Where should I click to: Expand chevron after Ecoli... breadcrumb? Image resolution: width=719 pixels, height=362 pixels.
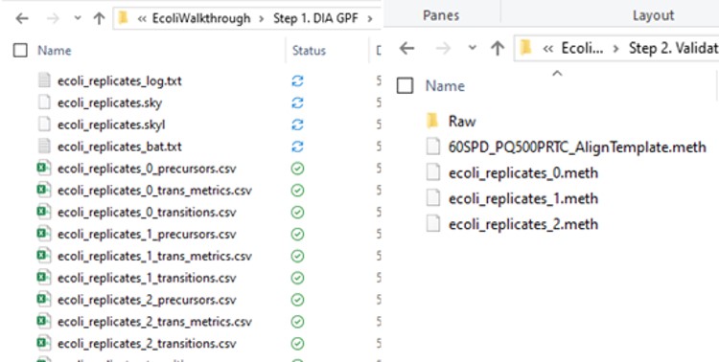coord(616,48)
